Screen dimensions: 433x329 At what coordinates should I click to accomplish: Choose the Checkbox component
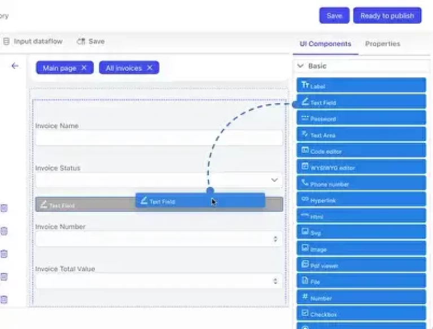[361, 313]
